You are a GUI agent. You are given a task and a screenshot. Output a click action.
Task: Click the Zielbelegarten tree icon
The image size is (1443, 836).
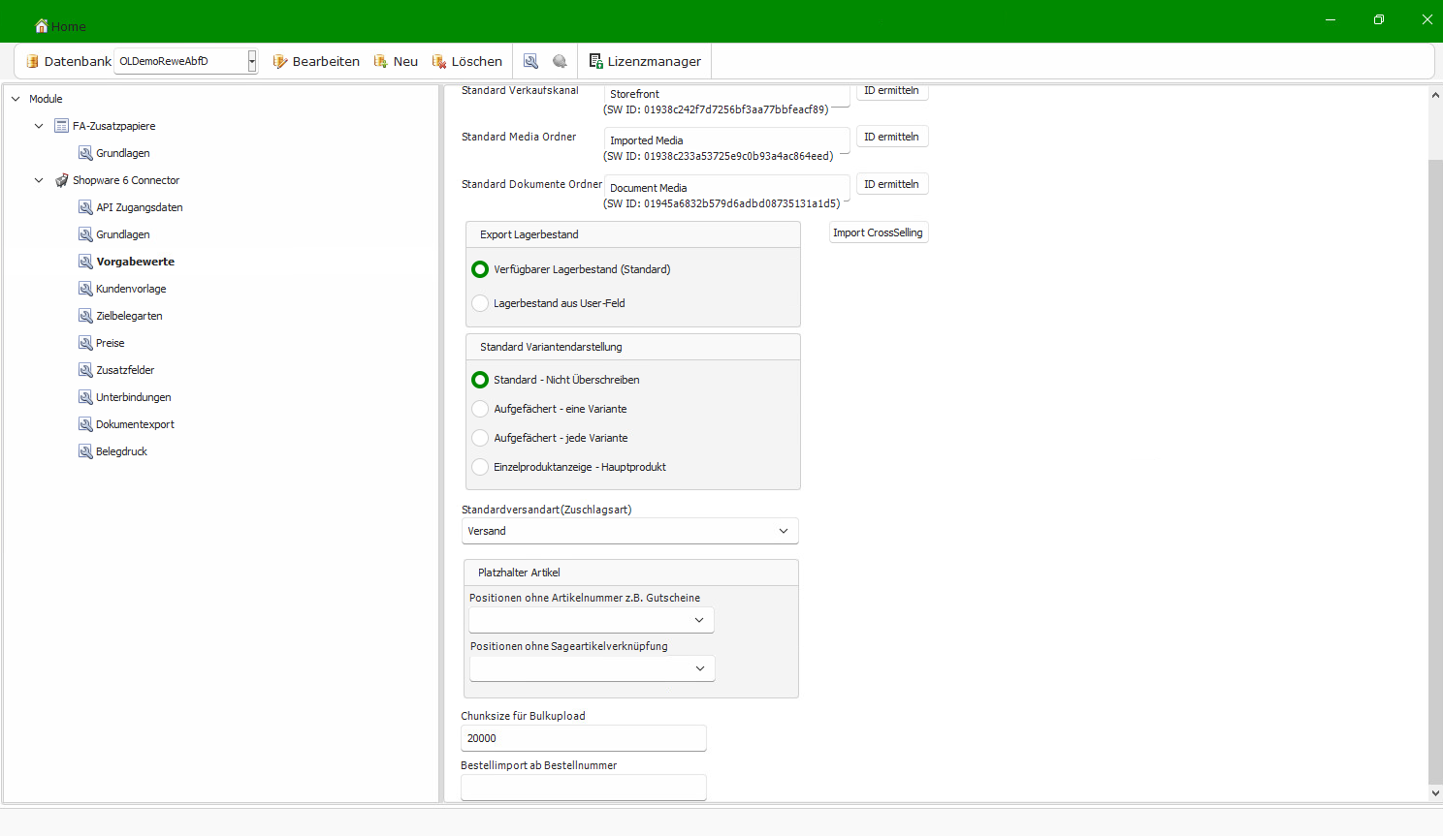85,316
